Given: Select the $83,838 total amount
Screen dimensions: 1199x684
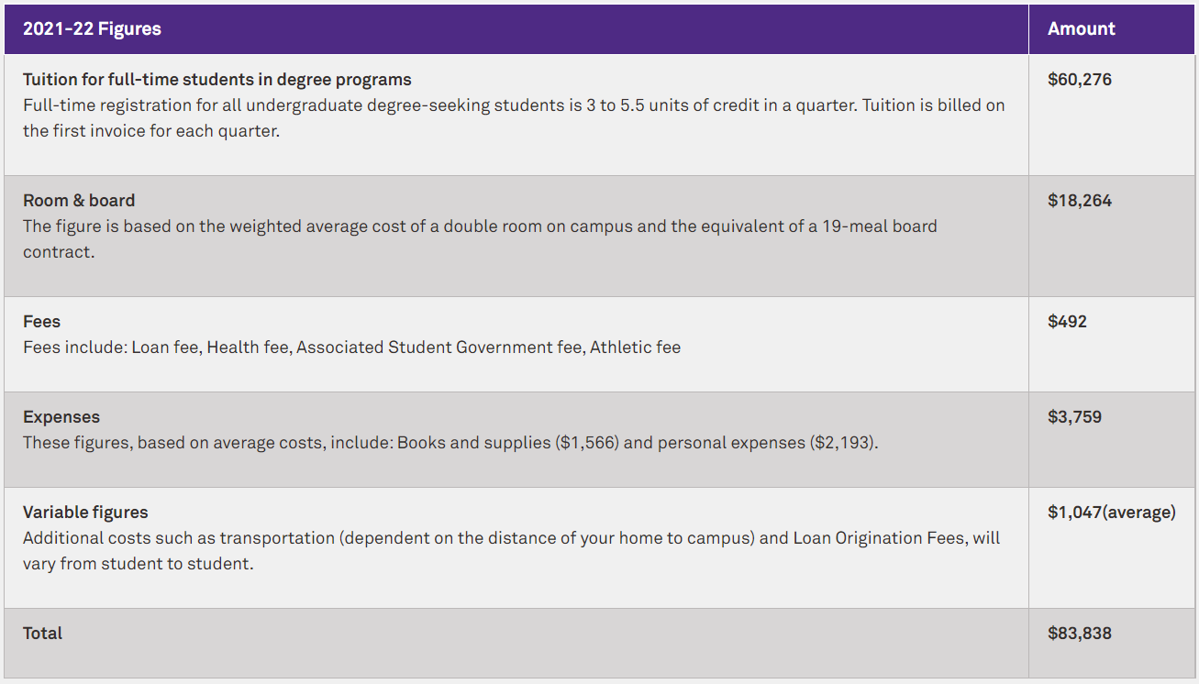Looking at the screenshot, I should click(1080, 634).
